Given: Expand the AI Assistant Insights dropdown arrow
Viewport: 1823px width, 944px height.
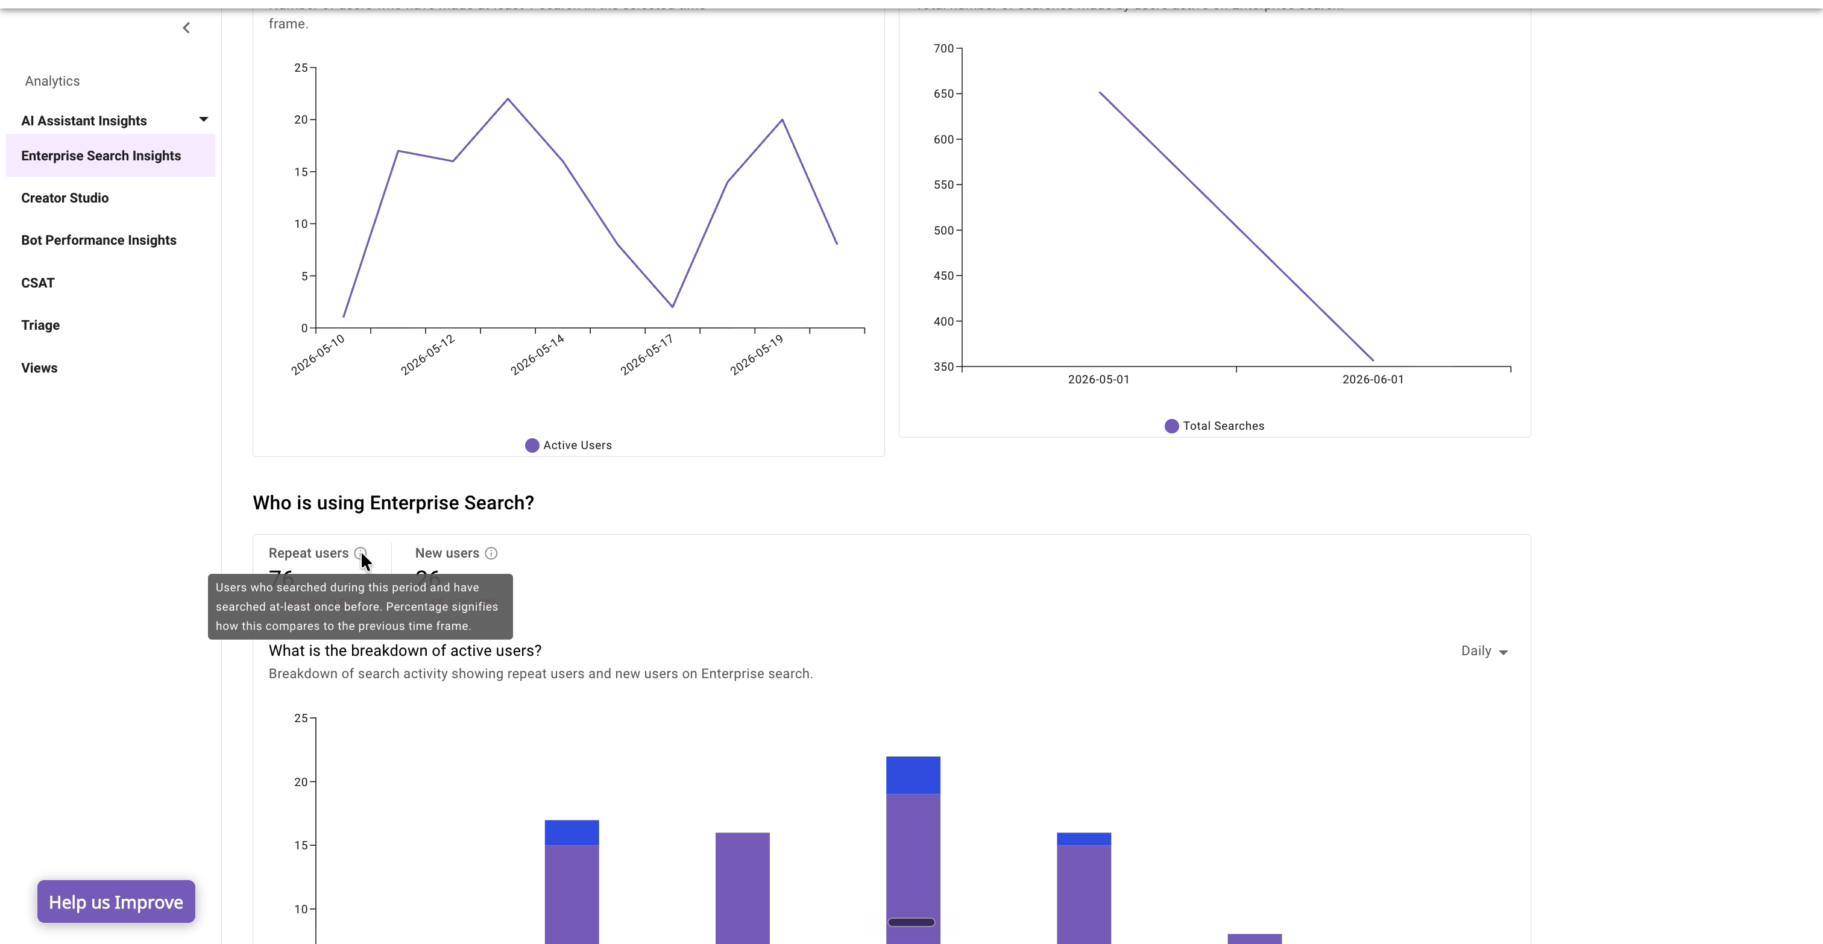Looking at the screenshot, I should pos(204,119).
